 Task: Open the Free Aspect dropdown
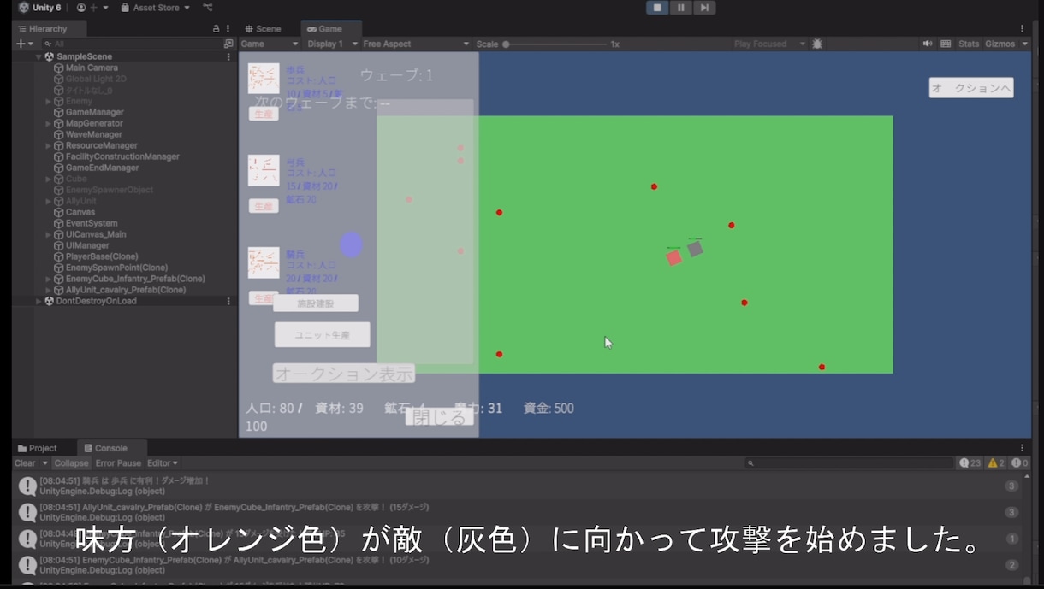[416, 44]
